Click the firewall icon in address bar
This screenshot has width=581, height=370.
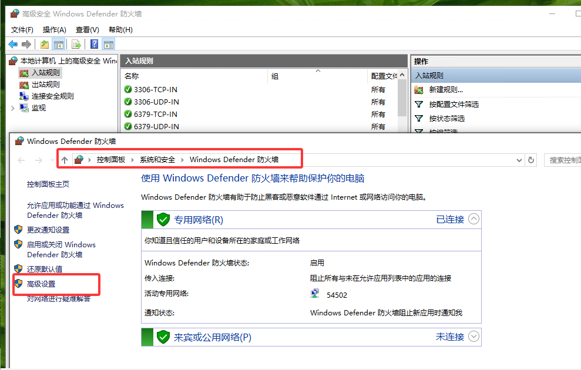(79, 160)
